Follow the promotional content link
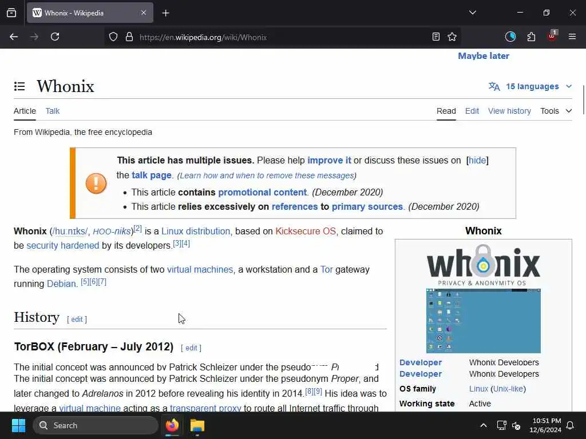Screen dimensions: 586x439 [x=262, y=193]
